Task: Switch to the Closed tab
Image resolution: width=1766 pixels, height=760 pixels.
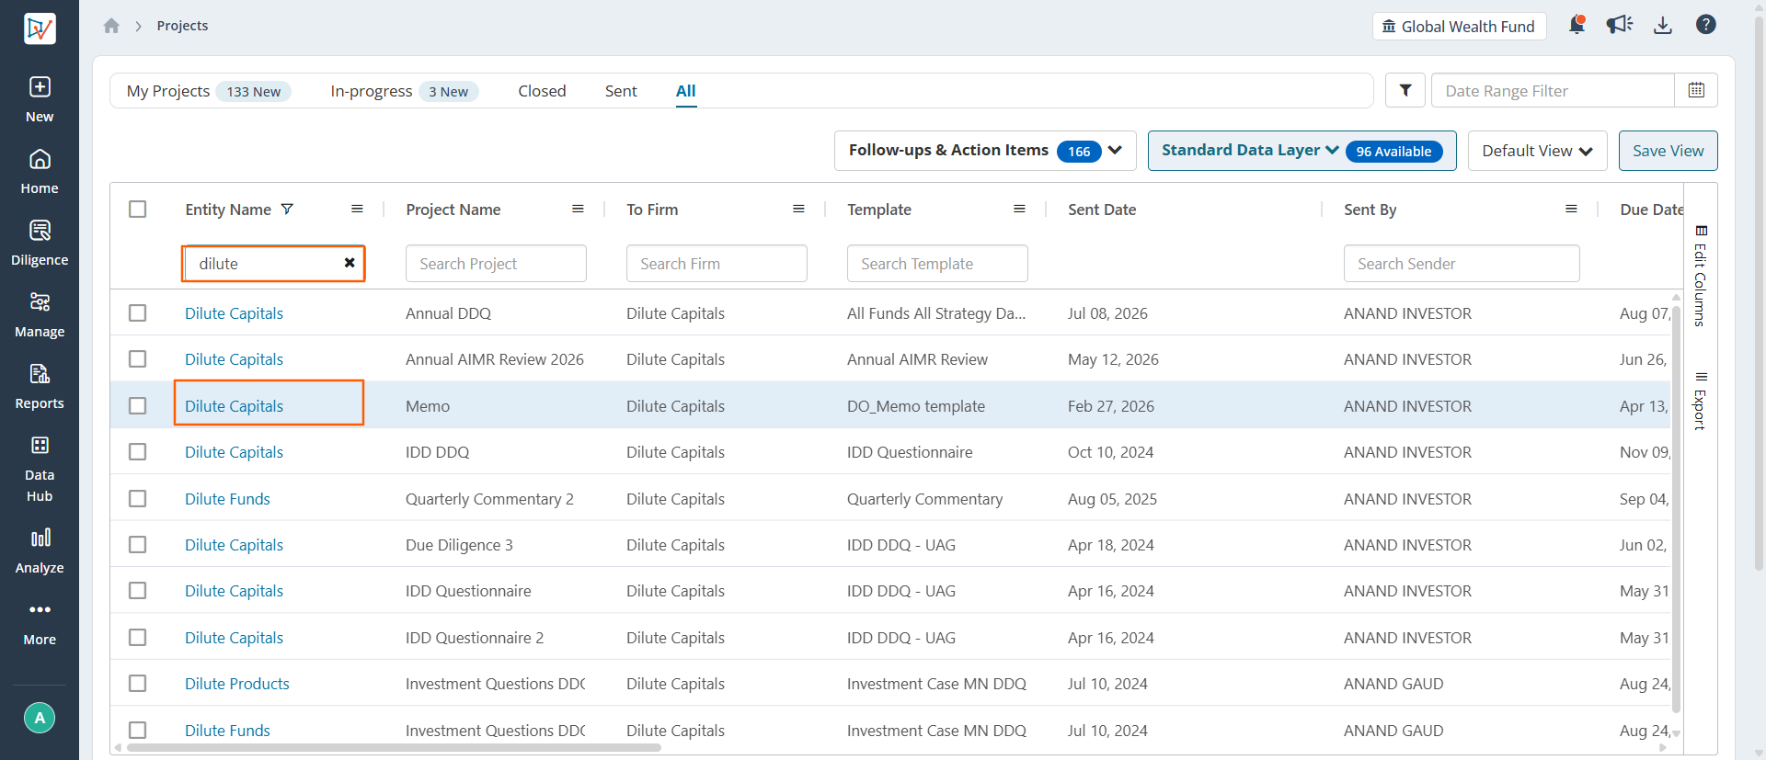Action: point(542,91)
